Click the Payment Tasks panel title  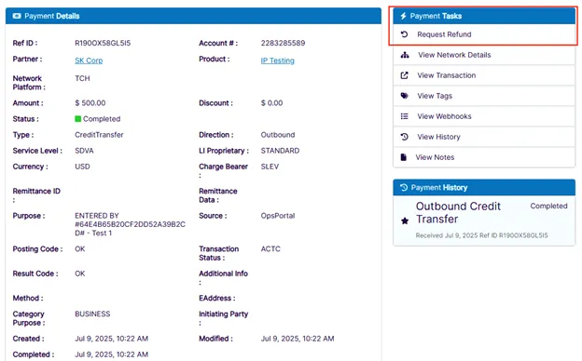click(436, 16)
